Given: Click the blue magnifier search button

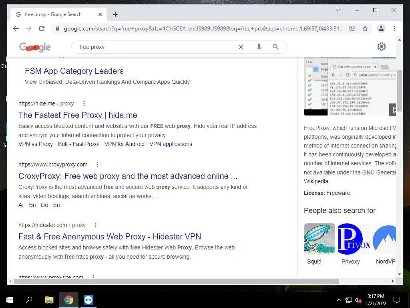Looking at the screenshot, I should pos(275,47).
